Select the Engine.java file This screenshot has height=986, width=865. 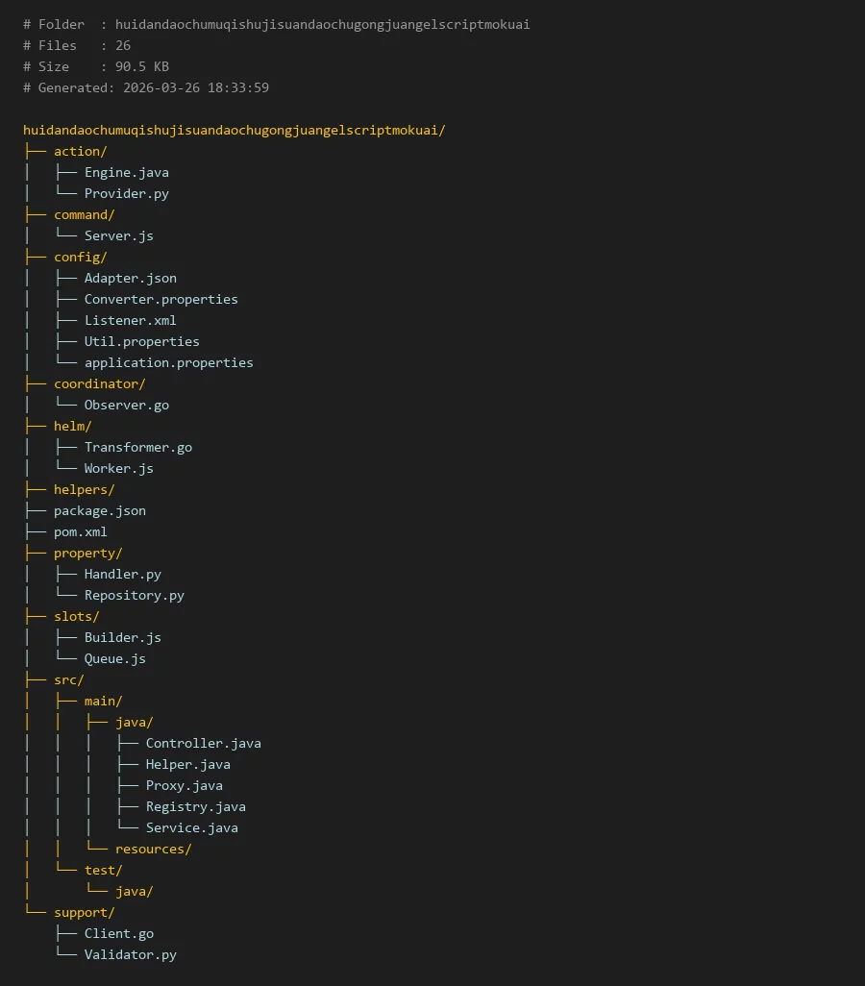point(126,172)
